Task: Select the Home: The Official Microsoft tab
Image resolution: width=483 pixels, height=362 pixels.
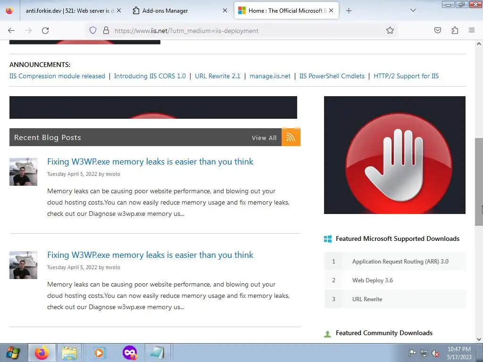Action: [x=286, y=11]
